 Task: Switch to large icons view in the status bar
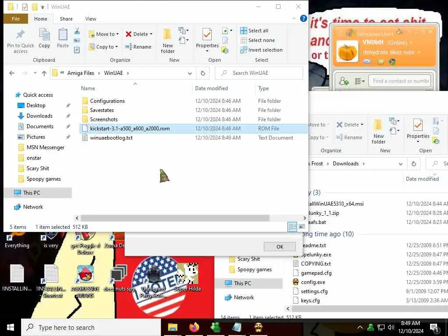click(302, 227)
